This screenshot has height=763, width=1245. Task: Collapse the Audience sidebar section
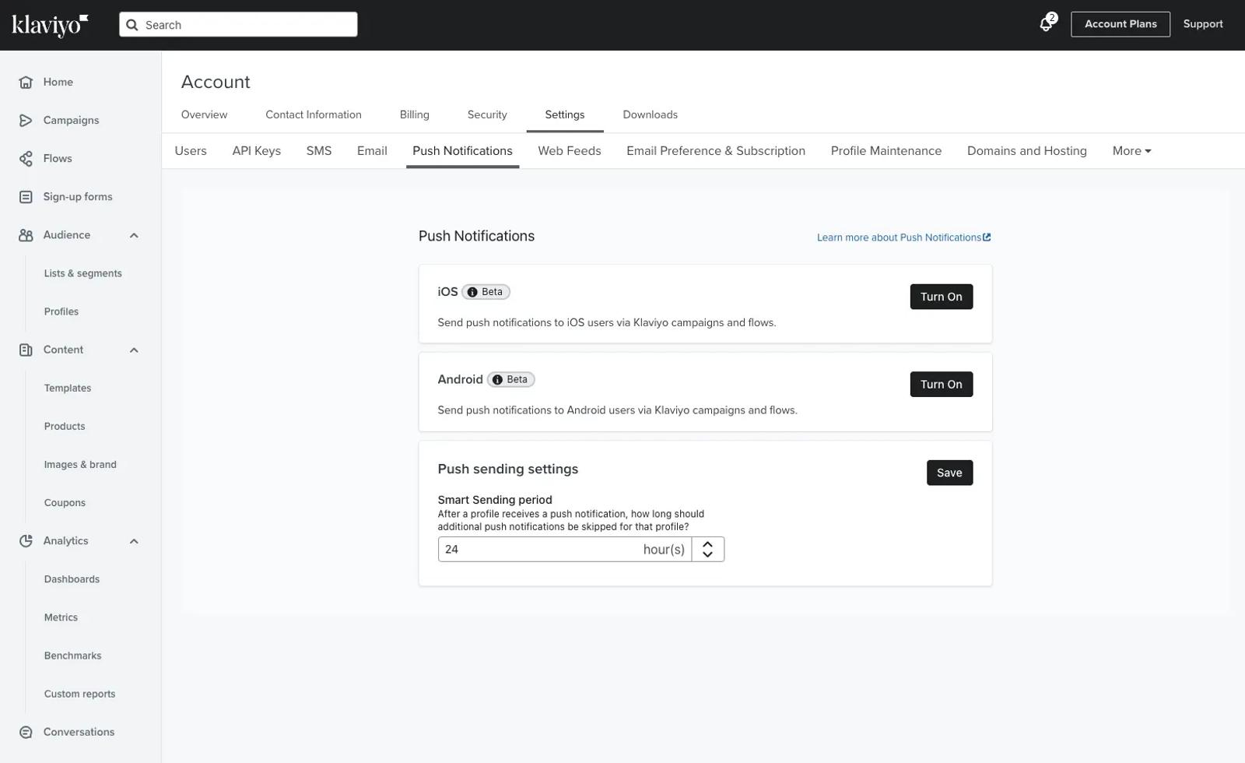[134, 235]
